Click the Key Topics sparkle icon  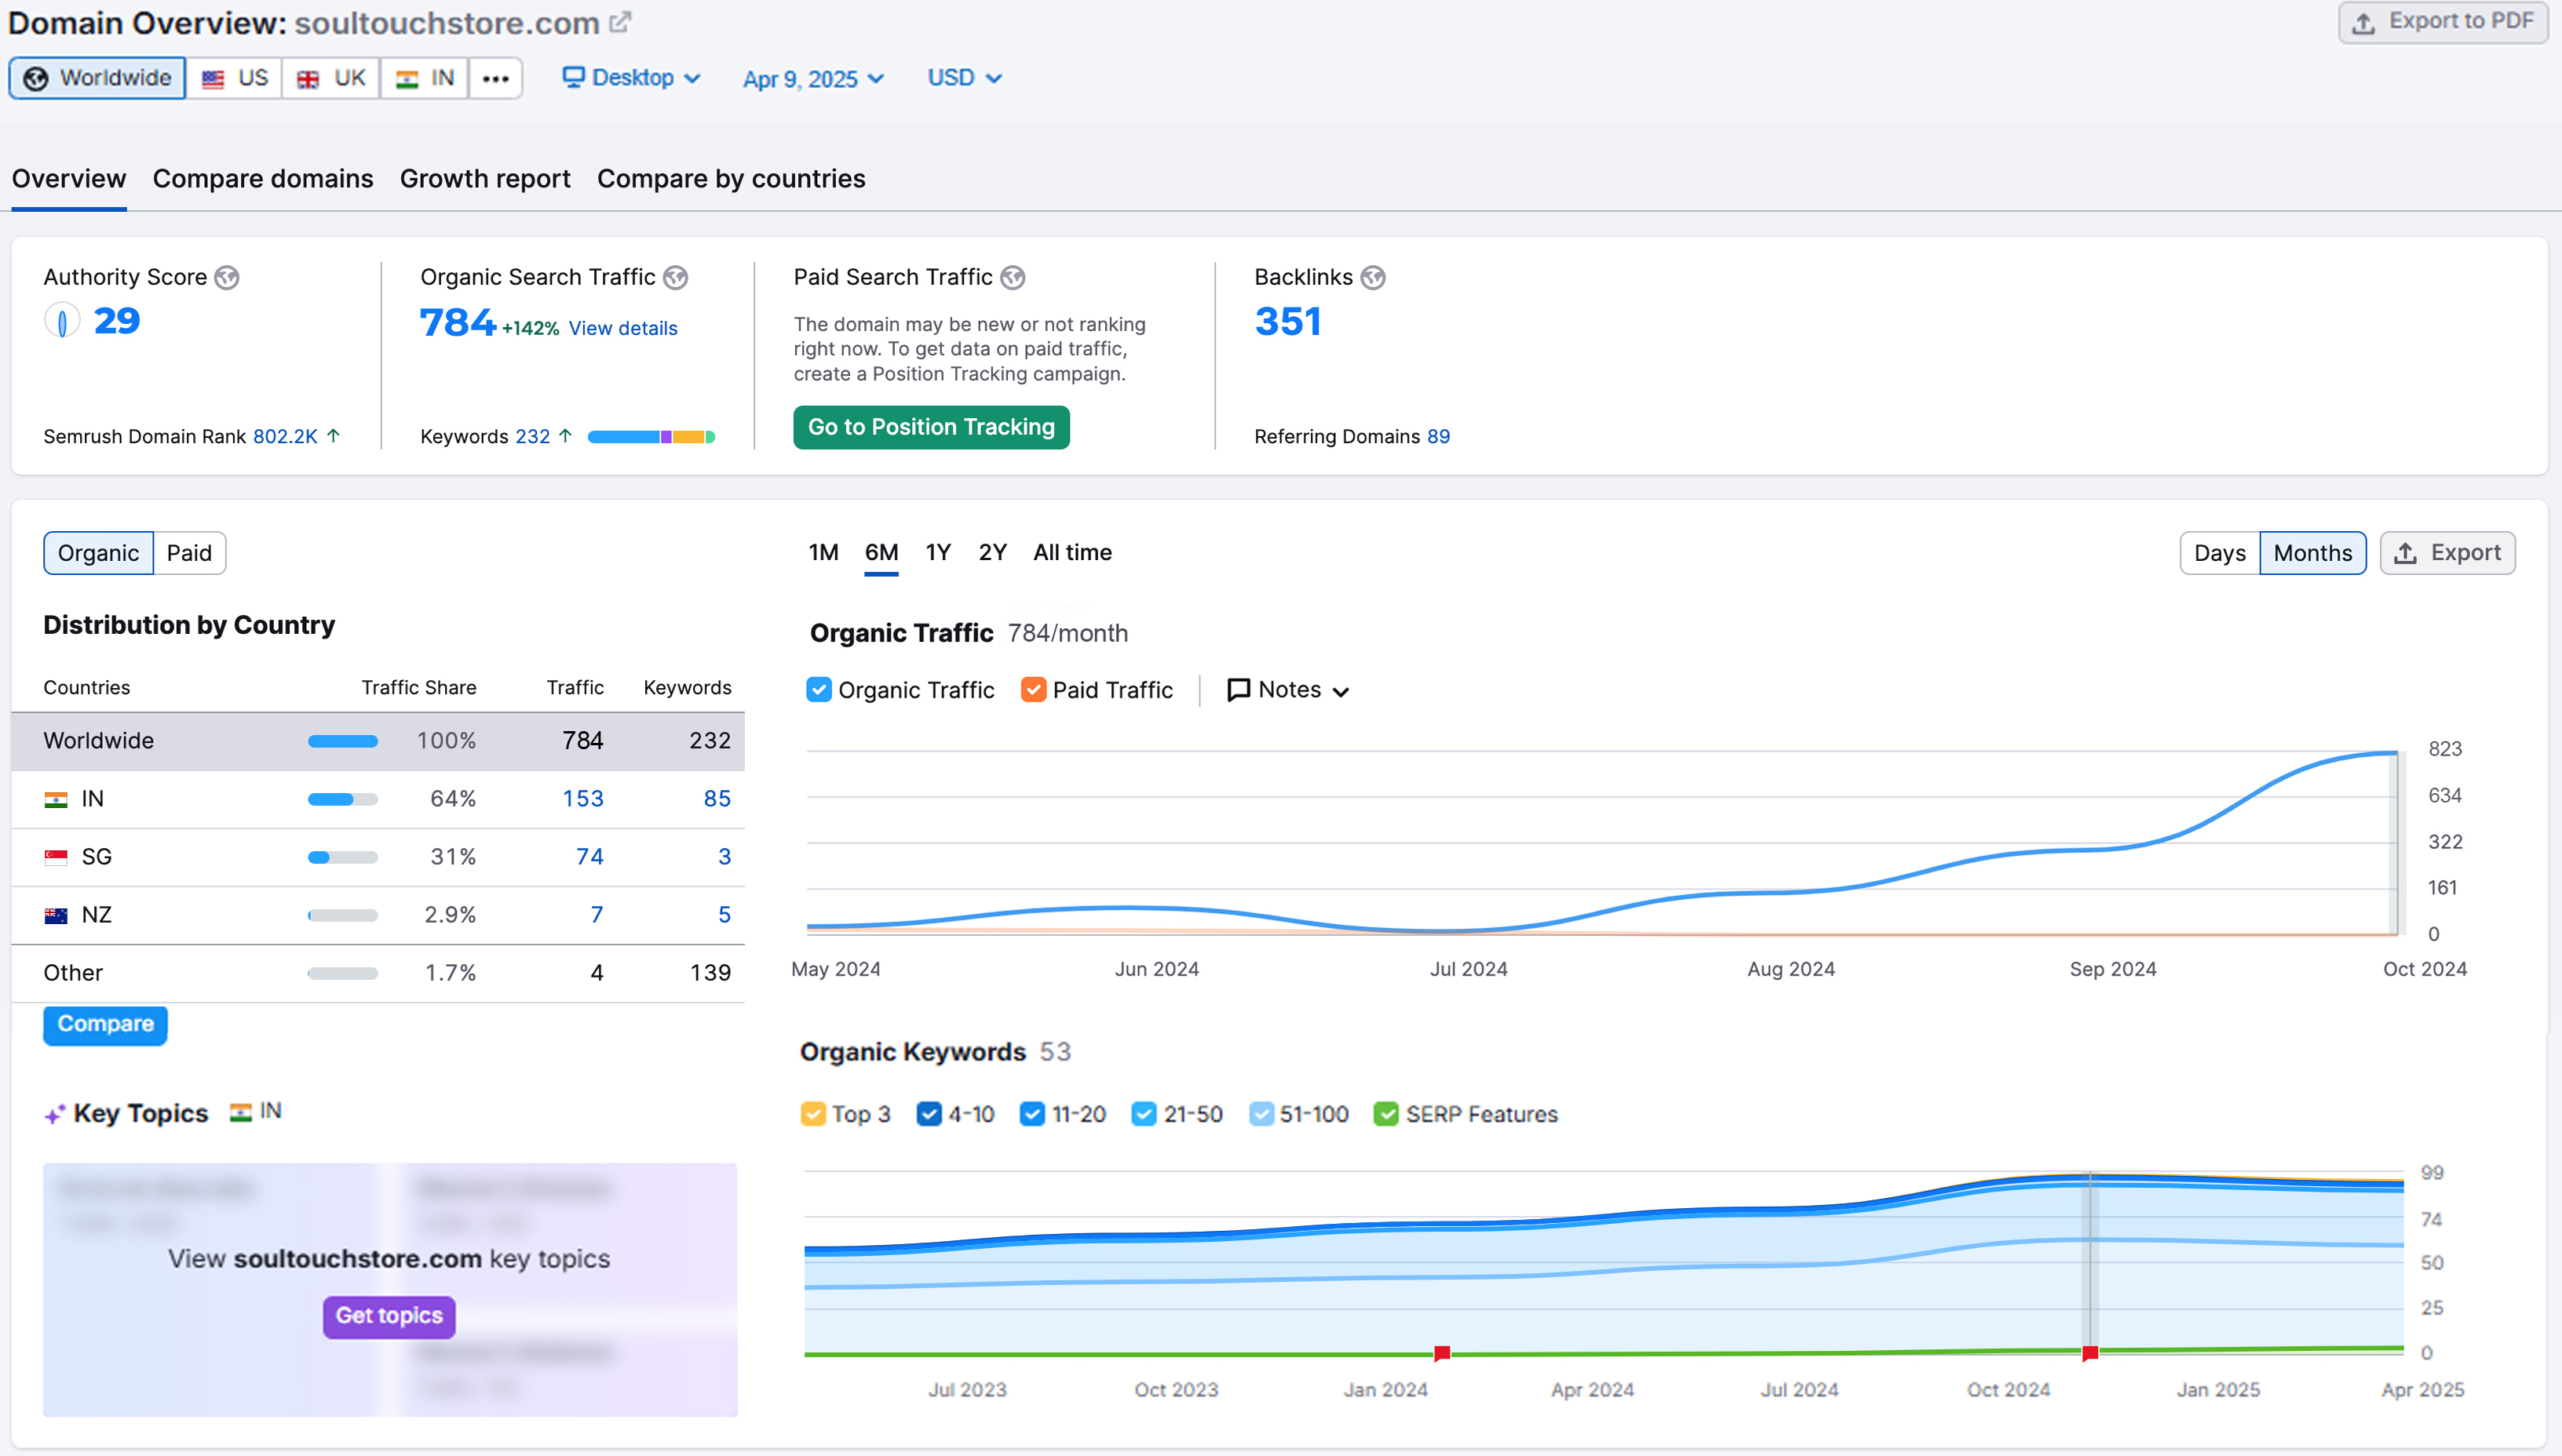coord(55,1114)
